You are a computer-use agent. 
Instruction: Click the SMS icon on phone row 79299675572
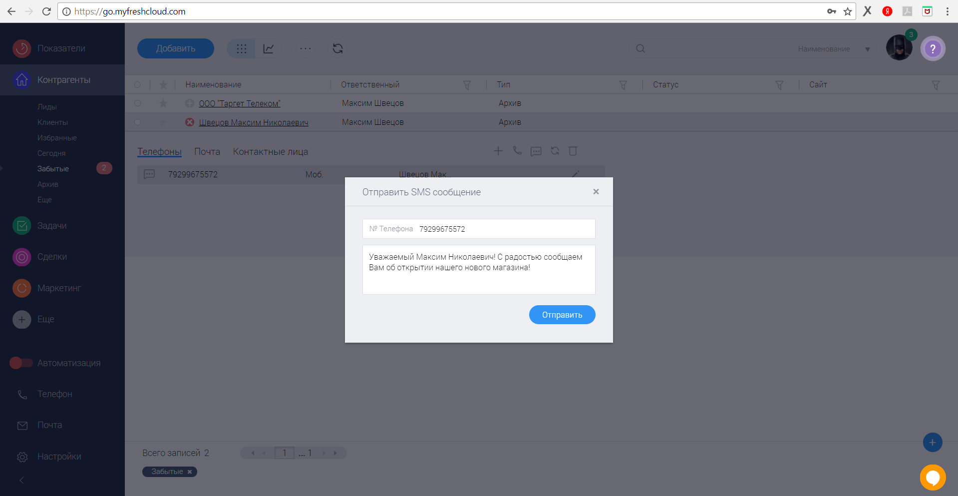(149, 174)
